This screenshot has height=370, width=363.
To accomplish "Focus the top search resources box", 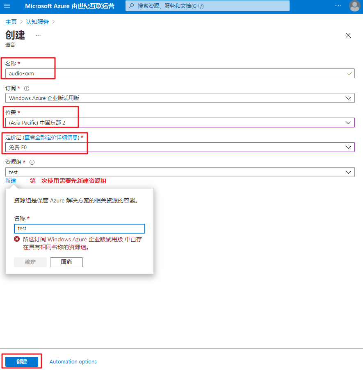I will (x=208, y=6).
